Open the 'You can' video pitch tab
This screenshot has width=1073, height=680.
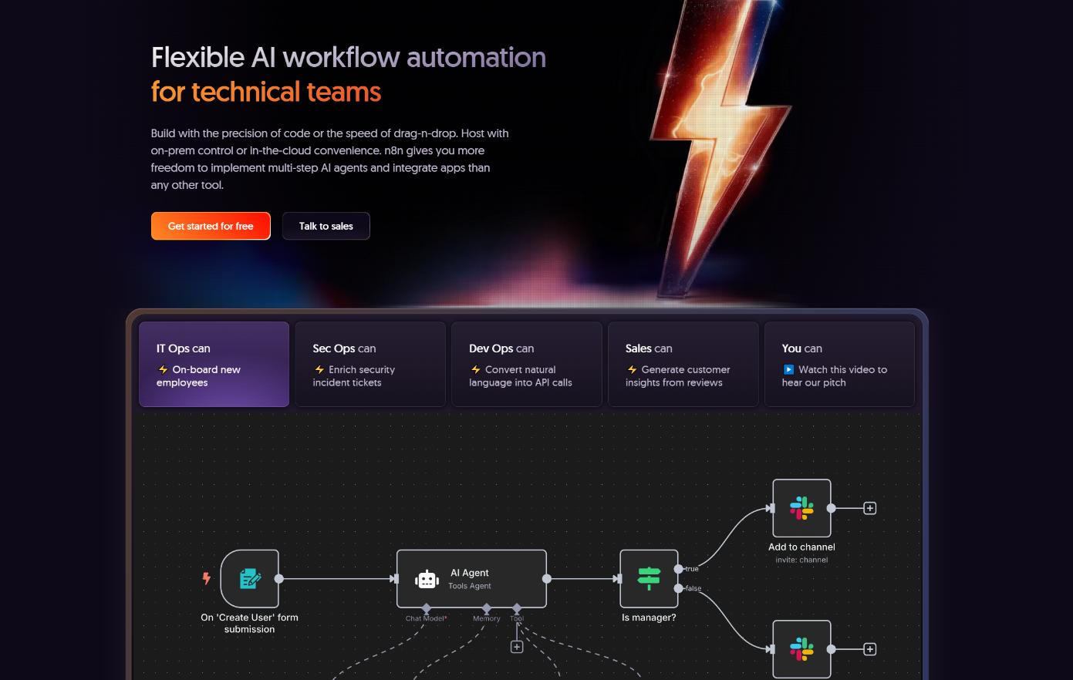pyautogui.click(x=839, y=364)
